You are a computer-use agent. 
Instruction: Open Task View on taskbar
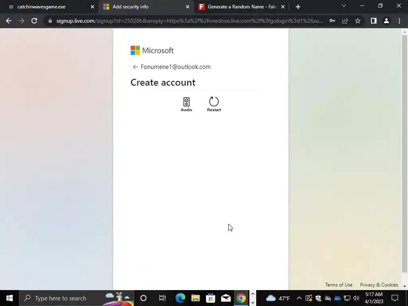tap(163, 298)
